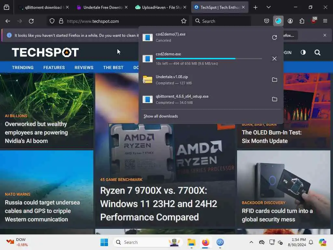Image resolution: width=333 pixels, height=250 pixels.
Task: Go forward one page
Action: click(x=20, y=21)
